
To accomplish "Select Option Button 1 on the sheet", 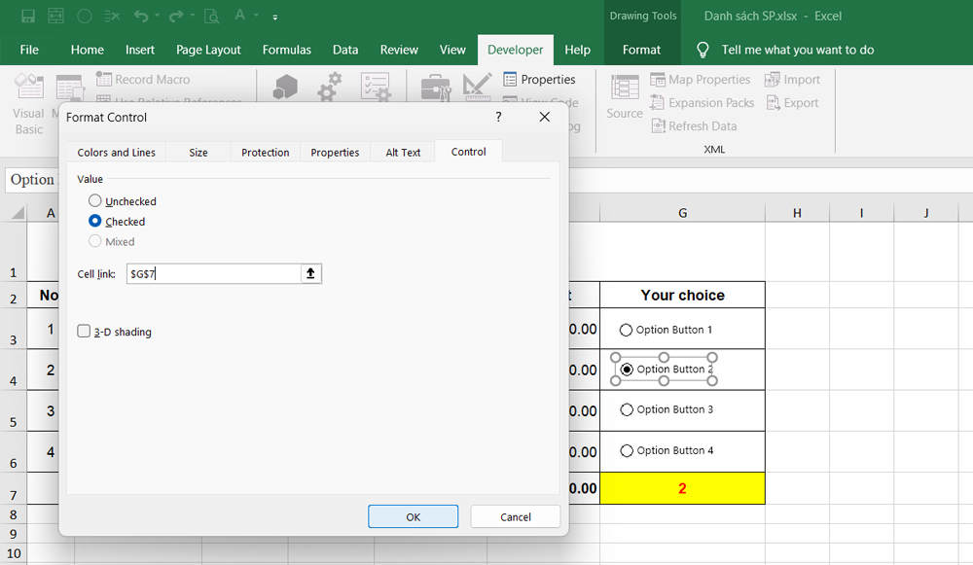I will click(x=626, y=330).
